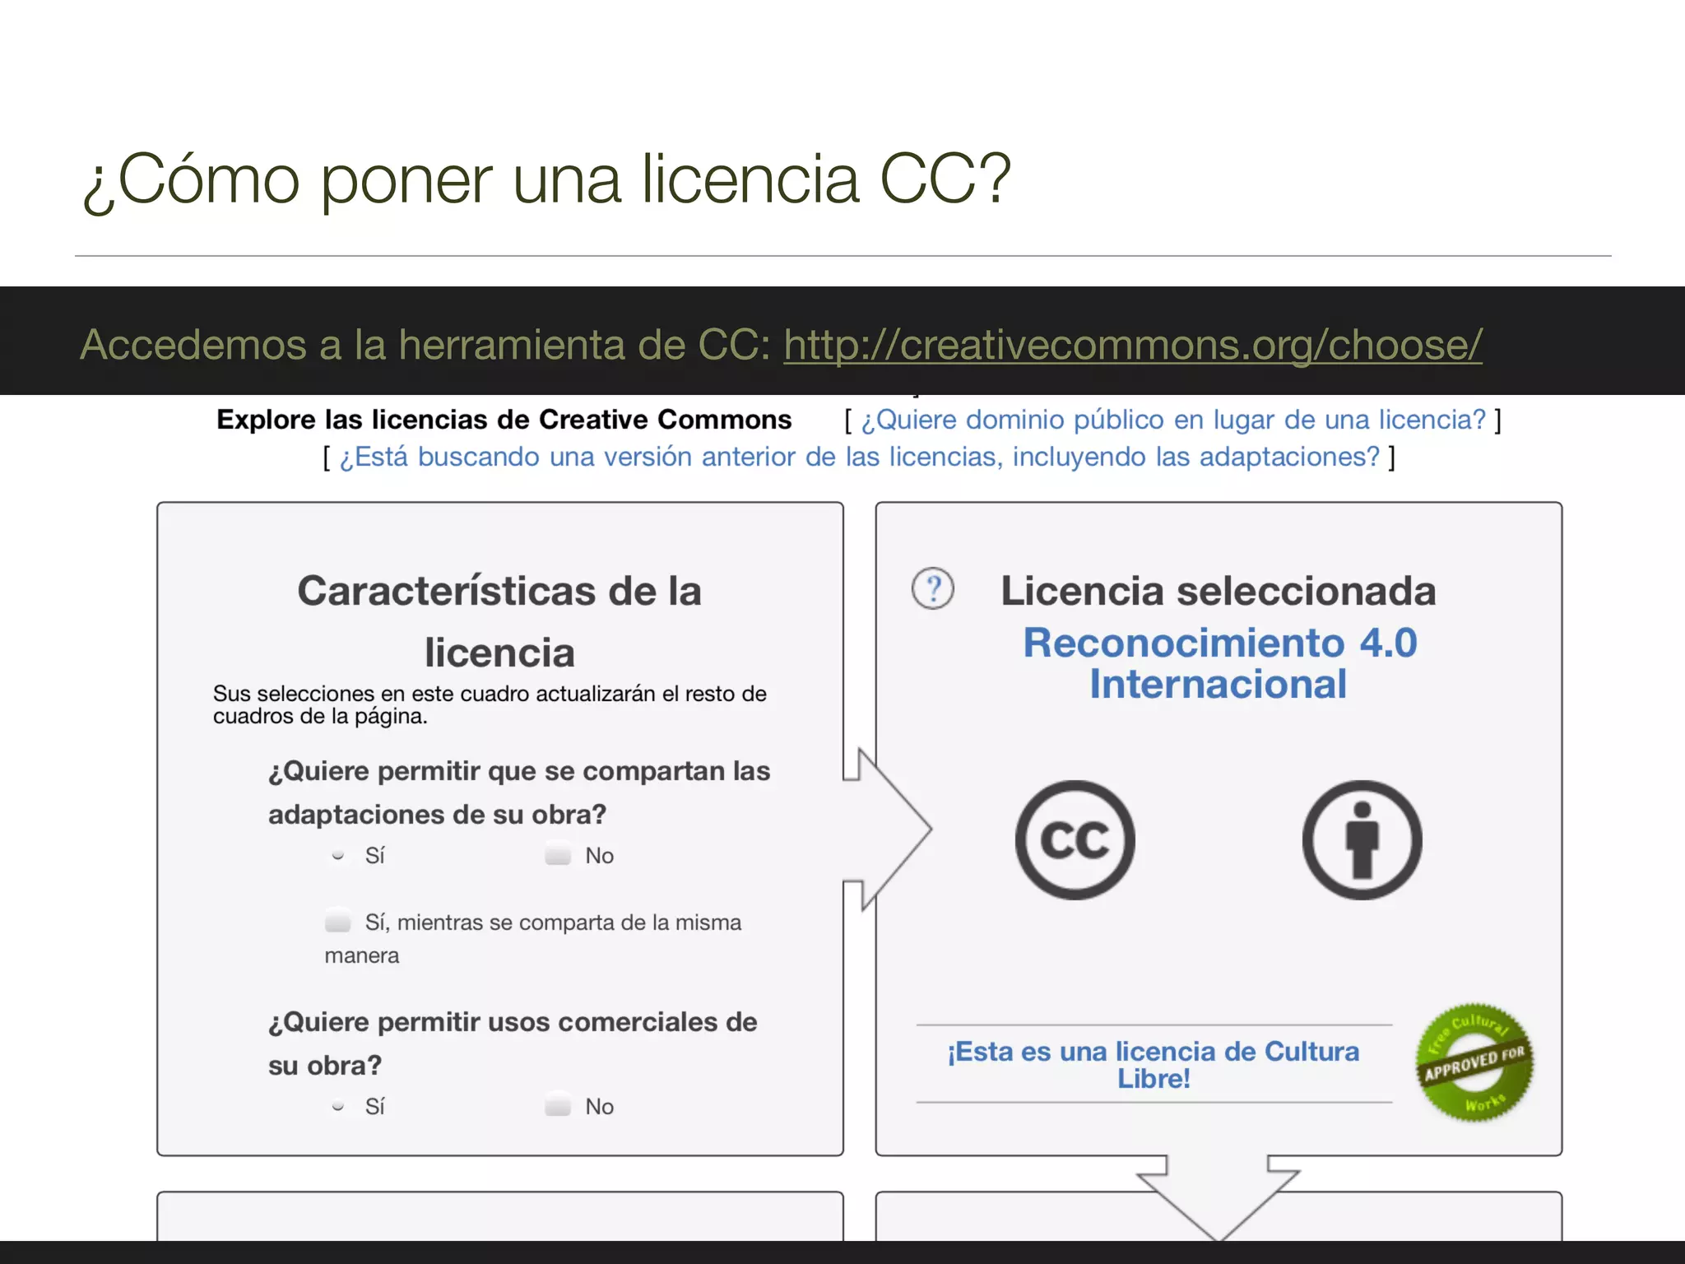Choose Sí for permitir usos comerciales

(x=337, y=1106)
